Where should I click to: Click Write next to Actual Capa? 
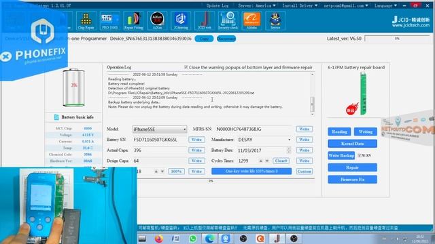[x=196, y=150]
